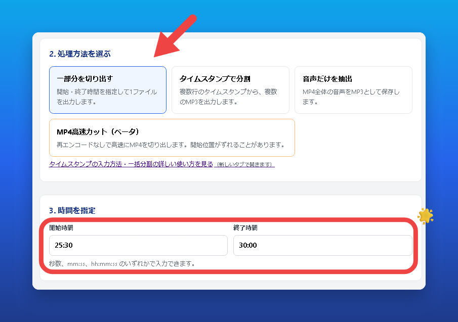Screen dimensions: 458x322
Task: Click the 再エンコードなしで高速にMP4を切り出します description
Action: 171,145
